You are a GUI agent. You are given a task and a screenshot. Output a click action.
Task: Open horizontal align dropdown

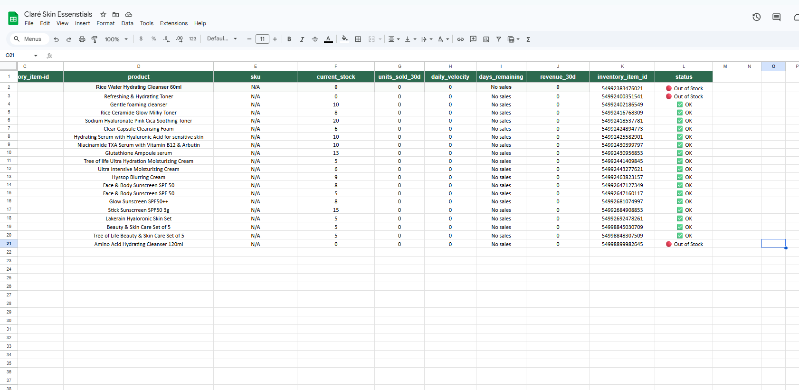394,39
